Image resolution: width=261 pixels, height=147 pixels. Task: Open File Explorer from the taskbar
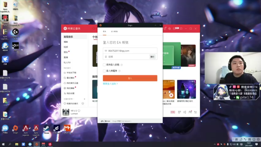pos(17,144)
